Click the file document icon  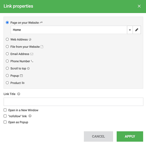click(x=42, y=47)
